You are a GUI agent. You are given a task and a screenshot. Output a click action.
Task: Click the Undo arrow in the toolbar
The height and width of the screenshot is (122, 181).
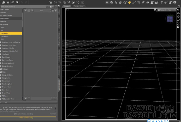pyautogui.click(x=22, y=2)
